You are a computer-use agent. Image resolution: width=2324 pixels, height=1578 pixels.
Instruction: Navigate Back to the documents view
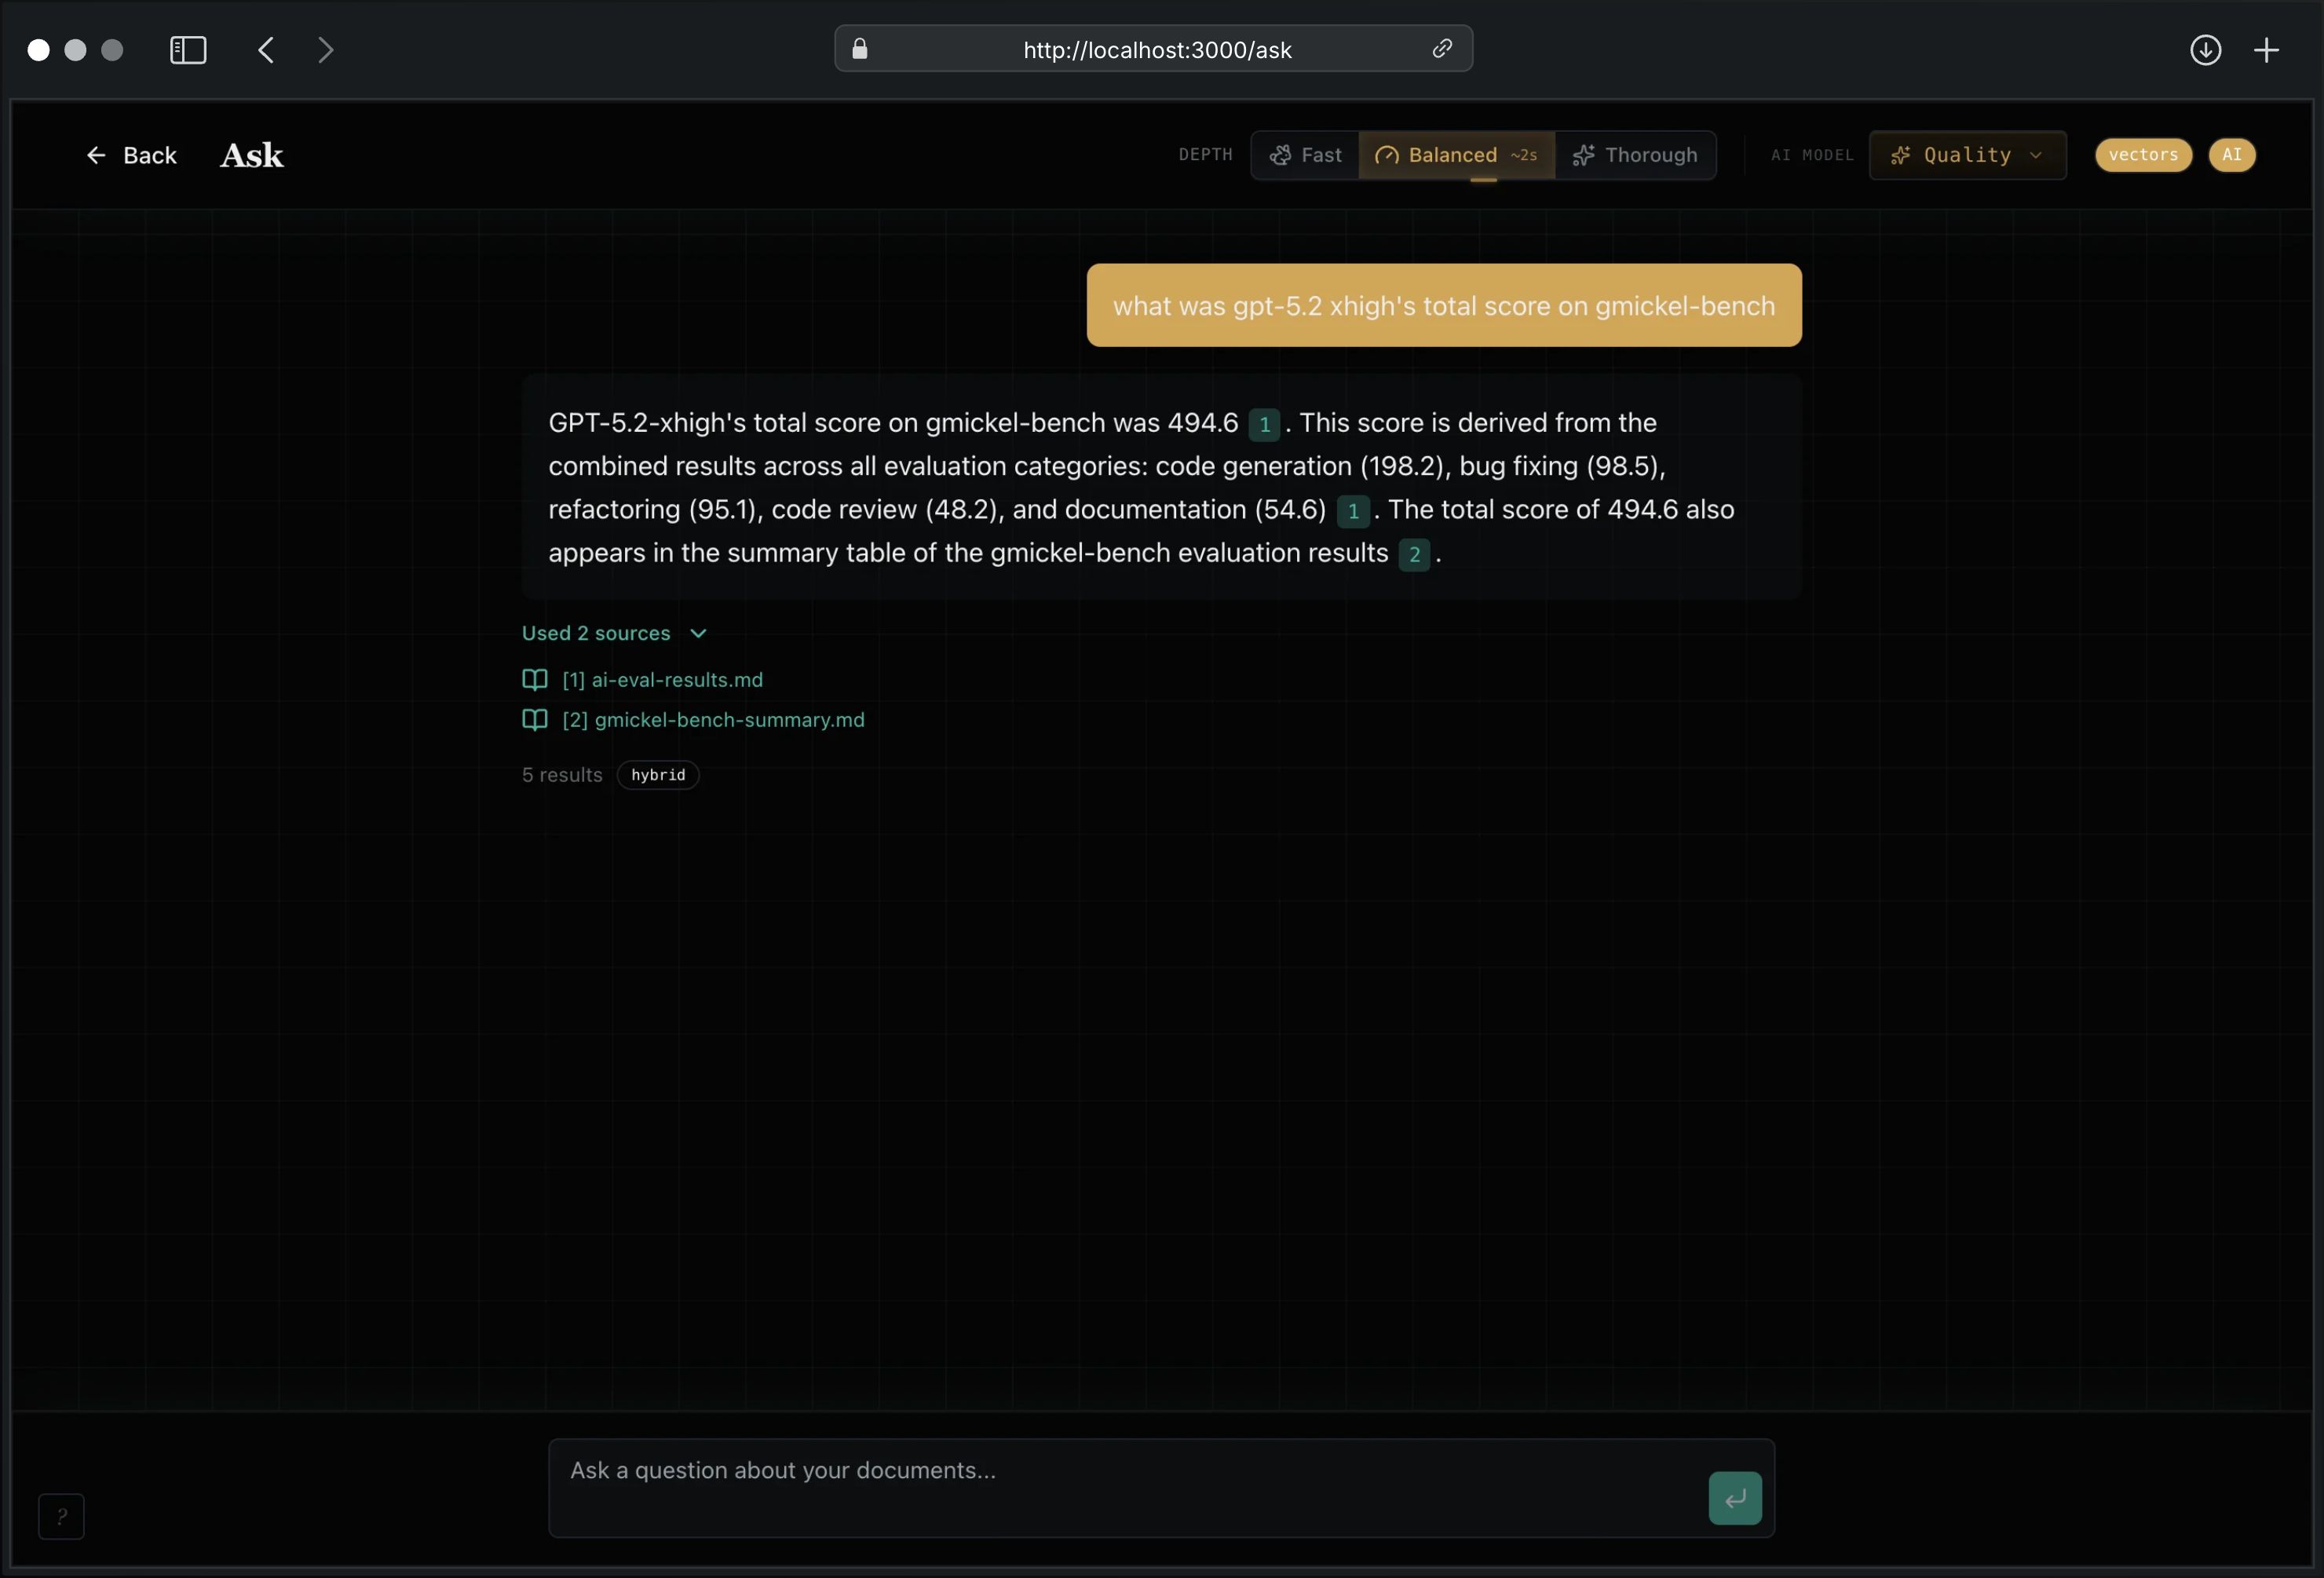(x=131, y=155)
